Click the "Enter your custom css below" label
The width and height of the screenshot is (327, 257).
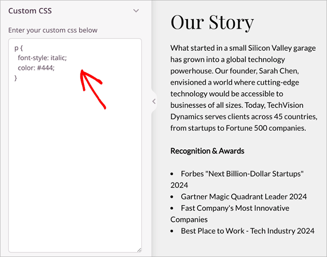[x=53, y=30]
